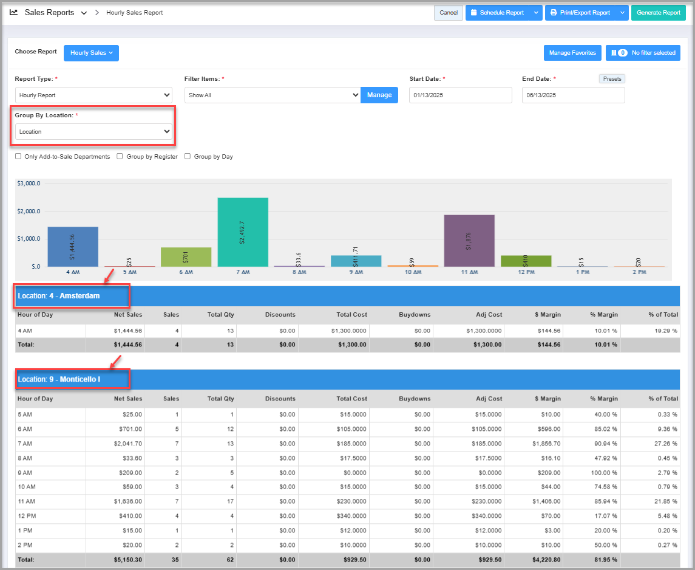Click the dark green 12 PM chart bar
The width and height of the screenshot is (695, 570).
pyautogui.click(x=526, y=261)
